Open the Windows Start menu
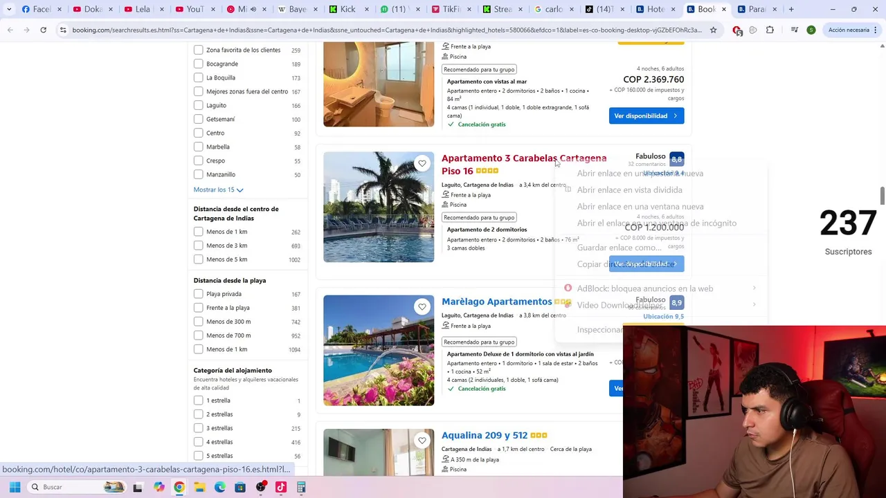 pyautogui.click(x=15, y=487)
